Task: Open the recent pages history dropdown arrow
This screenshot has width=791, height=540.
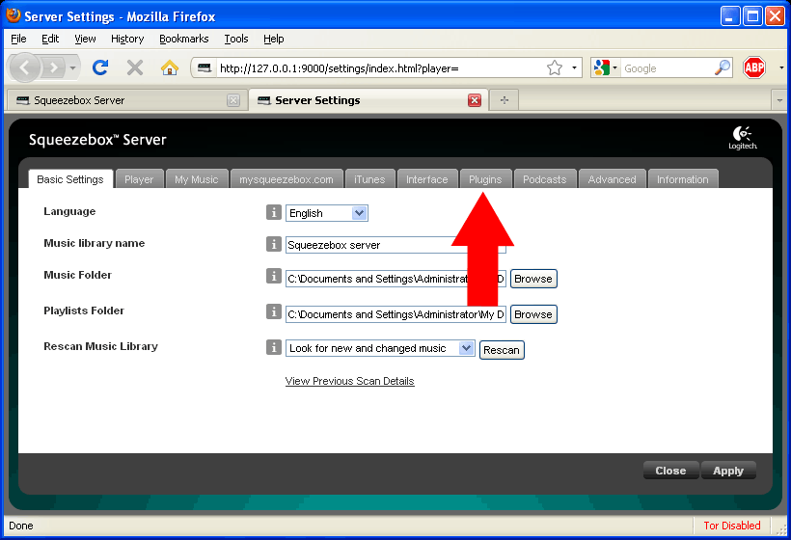Action: [x=73, y=67]
